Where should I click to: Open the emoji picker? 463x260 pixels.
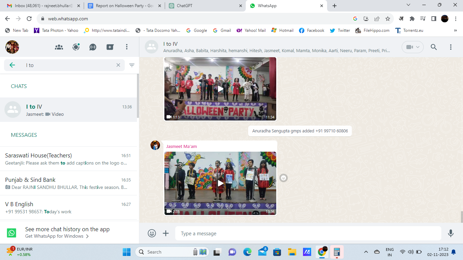click(152, 233)
